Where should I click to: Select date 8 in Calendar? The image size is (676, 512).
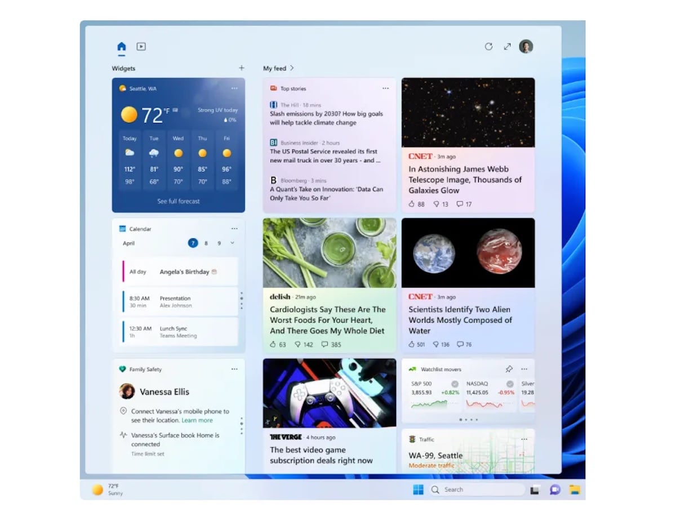click(x=206, y=243)
